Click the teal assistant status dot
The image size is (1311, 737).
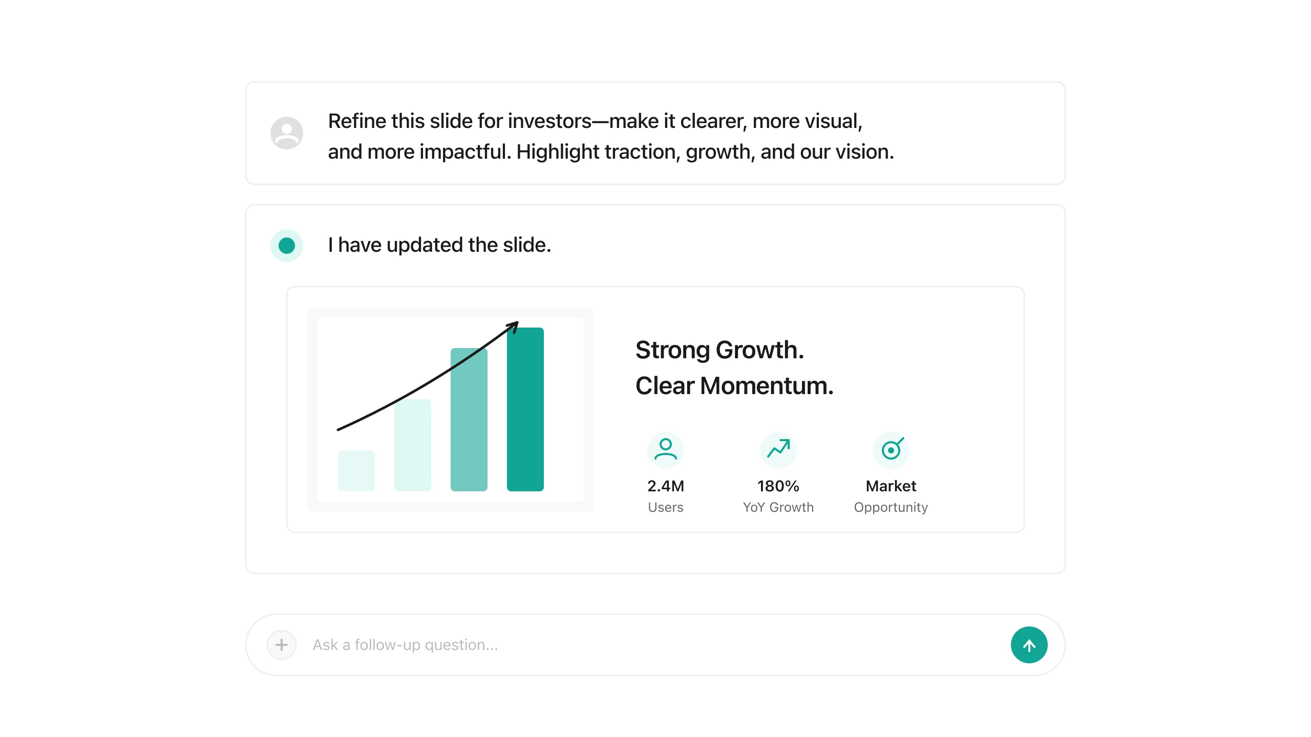click(x=286, y=246)
